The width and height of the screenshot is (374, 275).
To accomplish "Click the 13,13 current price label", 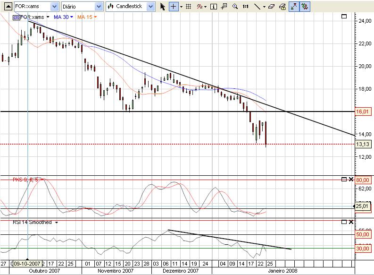I will pyautogui.click(x=363, y=144).
